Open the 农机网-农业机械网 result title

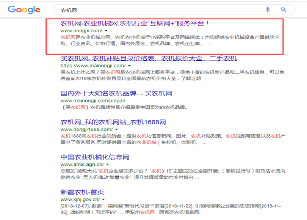click(x=135, y=24)
